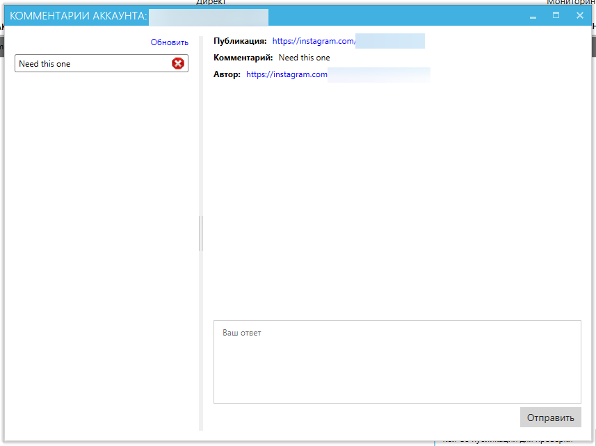
Task: Click the 'Комментарии аккаунта' title bar text
Action: coord(78,15)
